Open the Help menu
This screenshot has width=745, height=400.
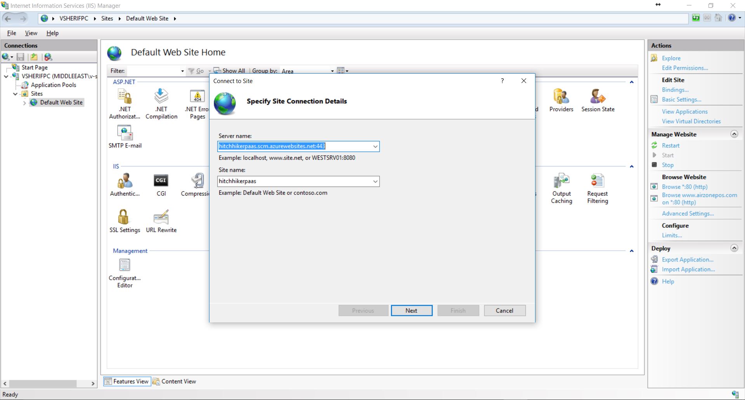pyautogui.click(x=52, y=33)
